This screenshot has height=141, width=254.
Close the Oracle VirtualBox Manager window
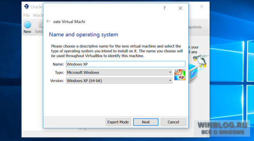coord(202,7)
